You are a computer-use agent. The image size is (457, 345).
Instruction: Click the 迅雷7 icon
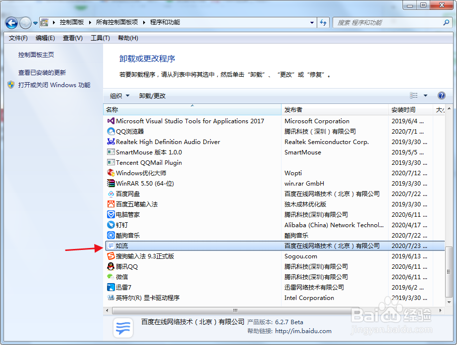pos(111,288)
